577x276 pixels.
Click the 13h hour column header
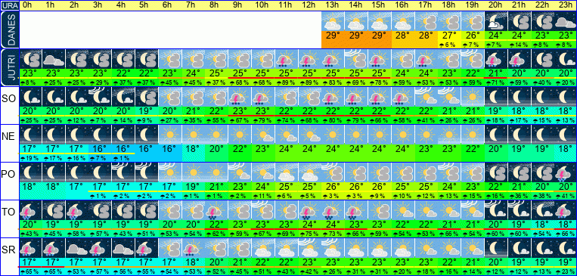[333, 5]
